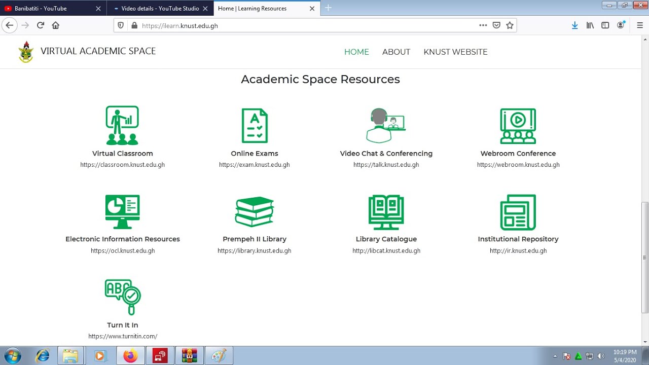
Task: Go back with the browser back arrow
Action: pyautogui.click(x=9, y=25)
